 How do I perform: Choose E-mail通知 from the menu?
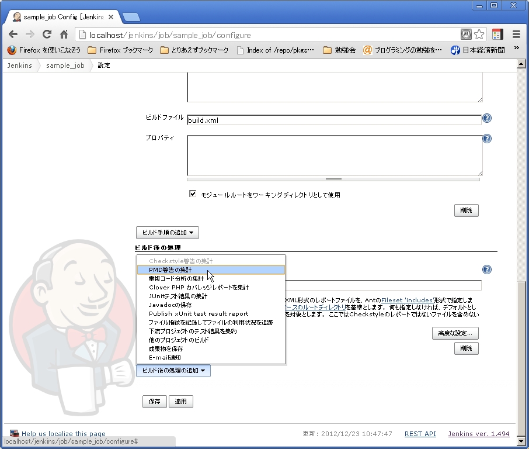coord(211,358)
